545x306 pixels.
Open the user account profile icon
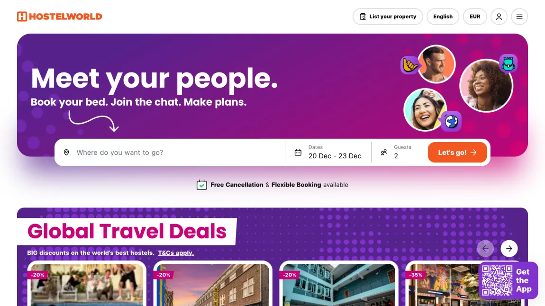pos(499,16)
